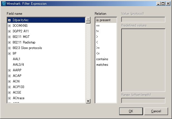
Task: Dismiss dialog with the Cancel button
Action: 156,111
